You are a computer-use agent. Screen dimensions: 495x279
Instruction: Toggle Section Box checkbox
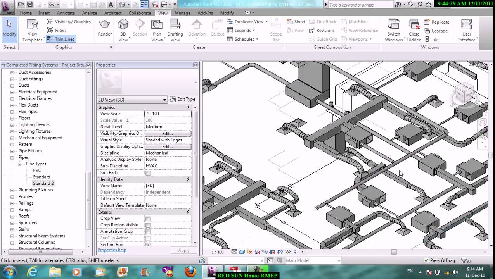coord(148,245)
